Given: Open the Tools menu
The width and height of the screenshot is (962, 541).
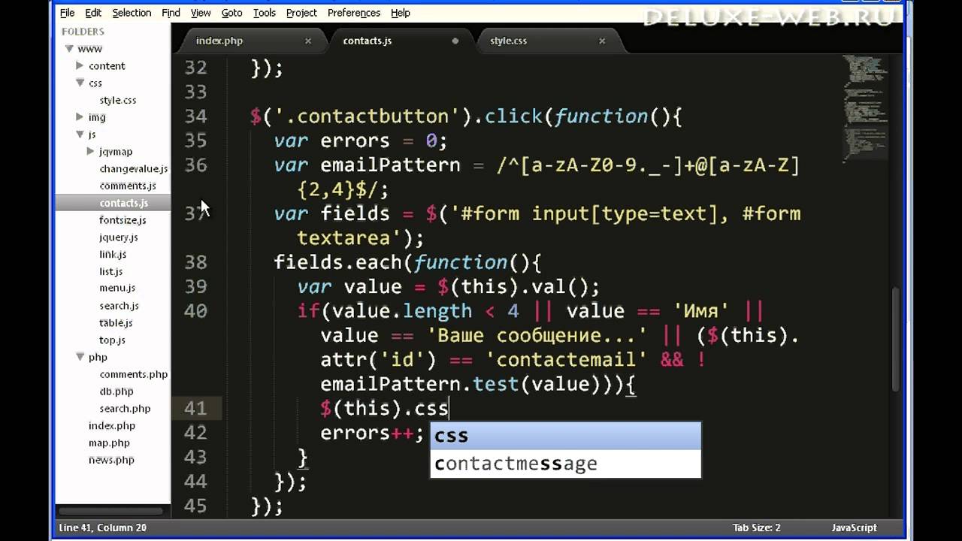Looking at the screenshot, I should [265, 13].
